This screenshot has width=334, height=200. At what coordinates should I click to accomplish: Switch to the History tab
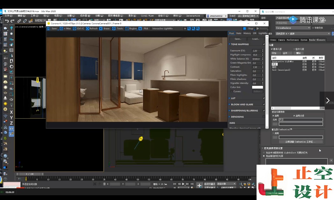tap(247, 33)
